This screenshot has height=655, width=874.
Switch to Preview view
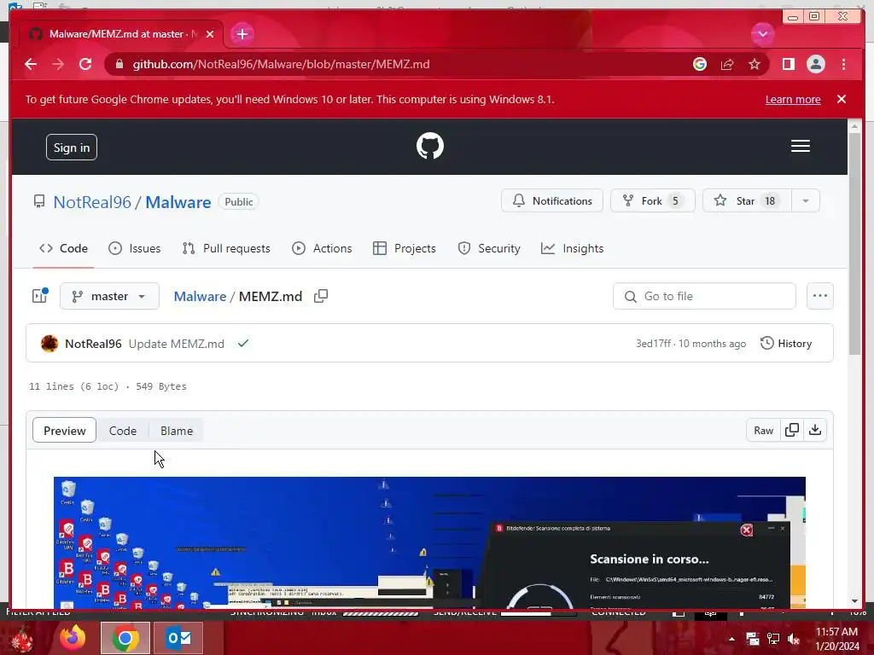(x=65, y=431)
